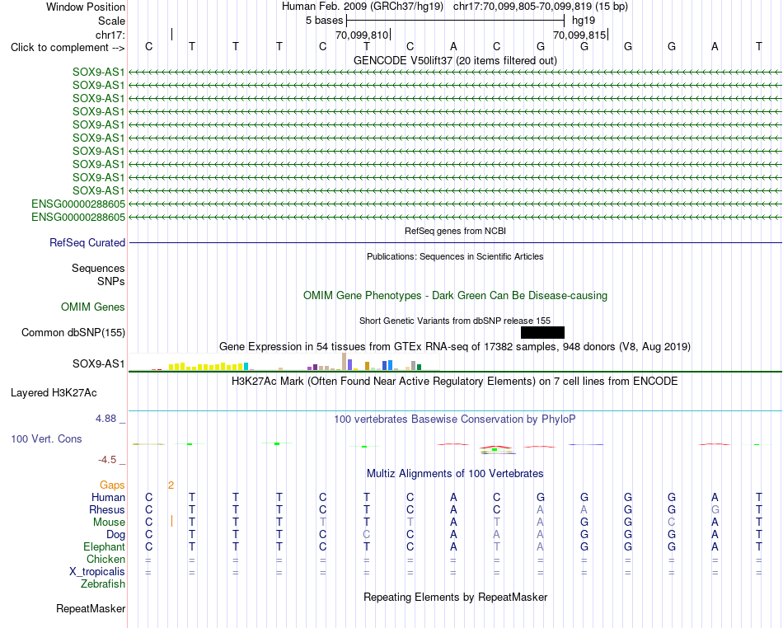Open the Layered H3K27Ac track label
The width and height of the screenshot is (783, 628).
click(x=54, y=393)
